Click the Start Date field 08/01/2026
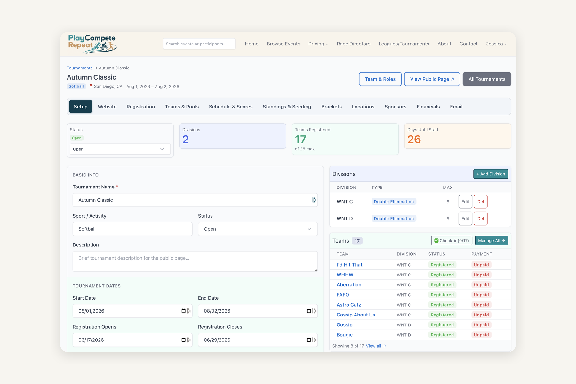The width and height of the screenshot is (576, 384). 132,311
